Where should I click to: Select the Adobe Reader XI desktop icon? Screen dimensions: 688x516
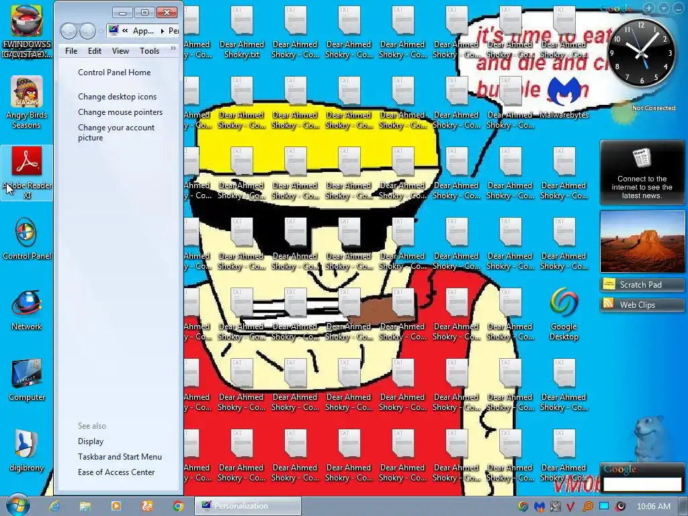26,173
